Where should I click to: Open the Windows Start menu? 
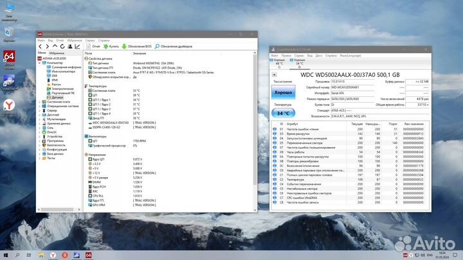pos(6,255)
